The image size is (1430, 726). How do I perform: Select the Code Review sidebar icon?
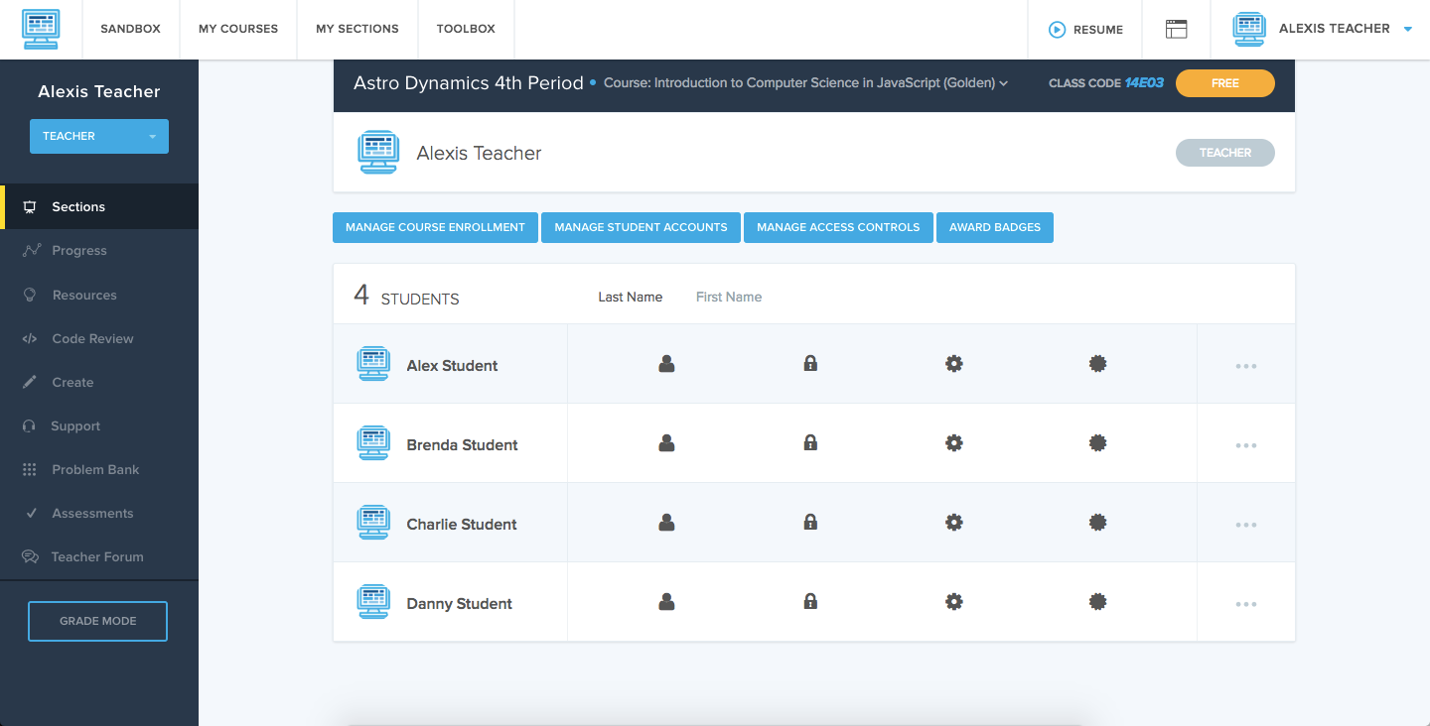pyautogui.click(x=30, y=338)
